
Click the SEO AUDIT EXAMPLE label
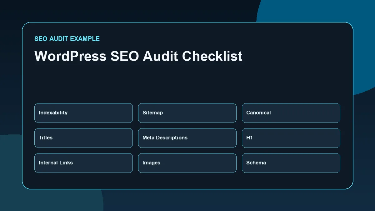(x=67, y=39)
